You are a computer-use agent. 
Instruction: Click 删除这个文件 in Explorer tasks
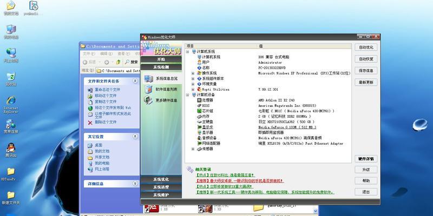click(x=106, y=122)
